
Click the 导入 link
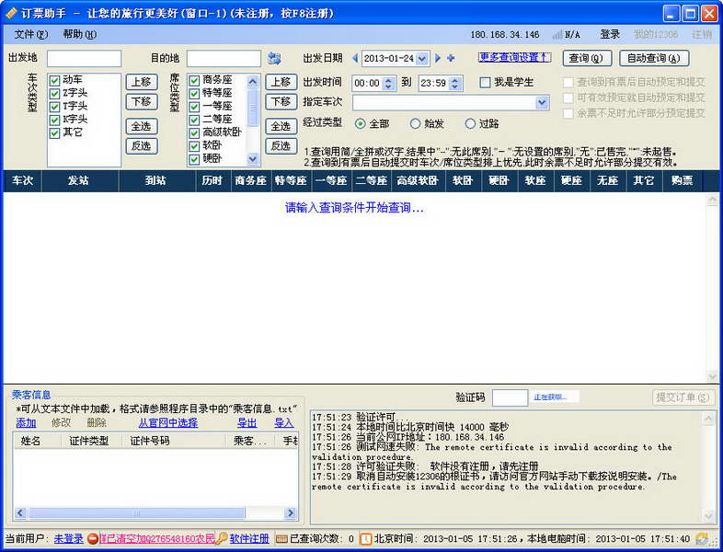284,423
